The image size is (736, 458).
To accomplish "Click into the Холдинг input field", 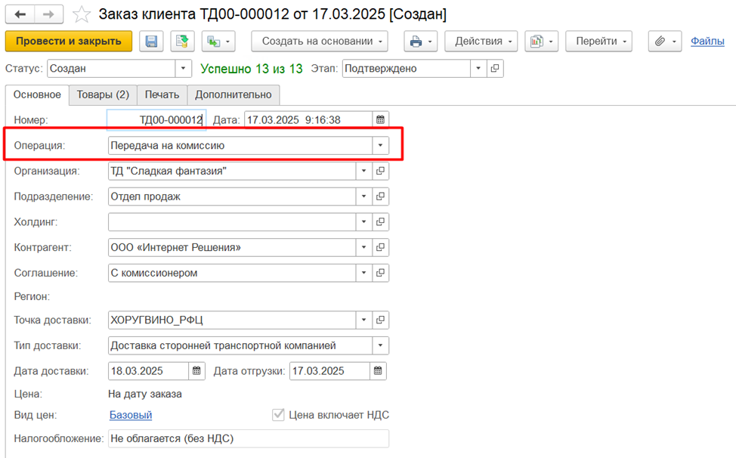I will [231, 222].
